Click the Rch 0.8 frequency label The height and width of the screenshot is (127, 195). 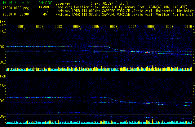click(2, 116)
